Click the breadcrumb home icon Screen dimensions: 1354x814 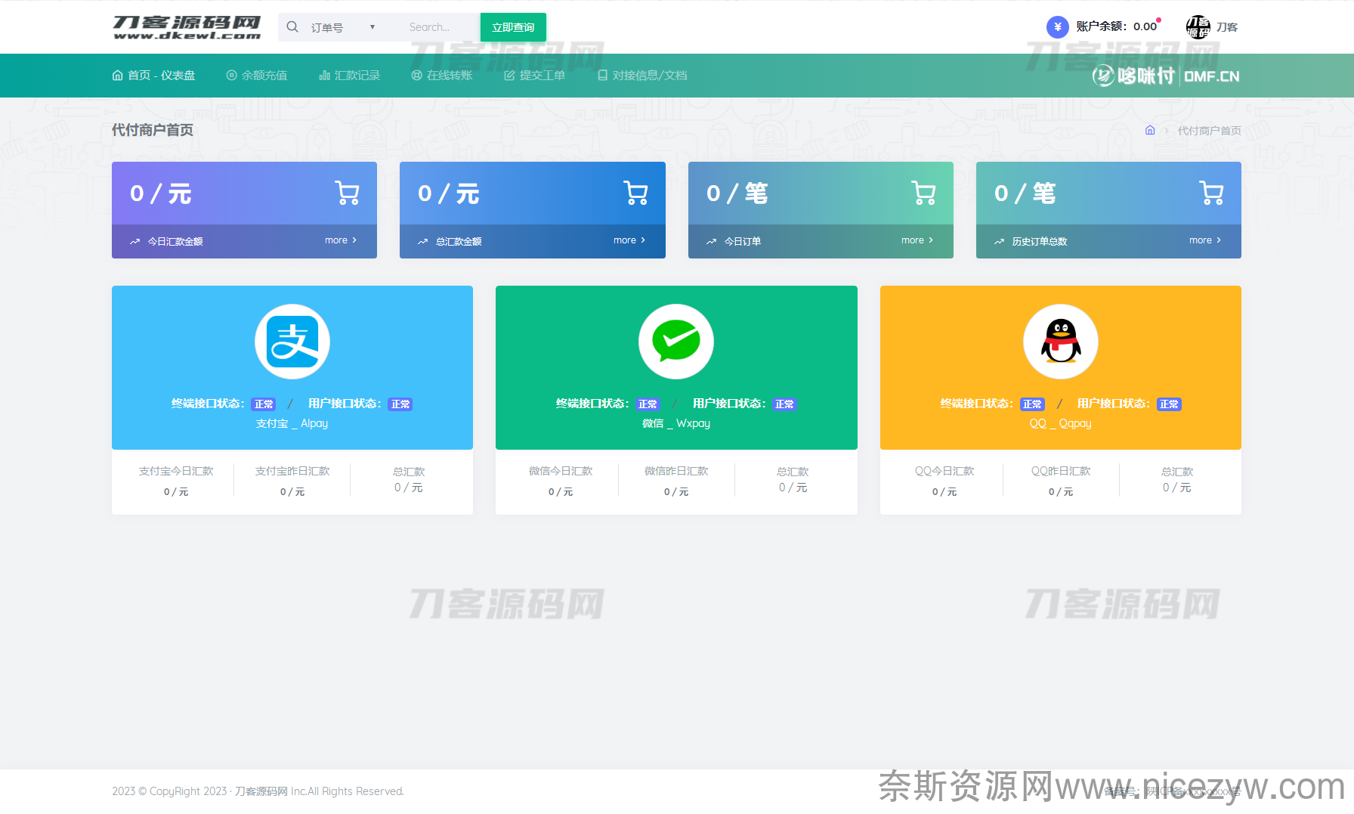click(x=1150, y=130)
